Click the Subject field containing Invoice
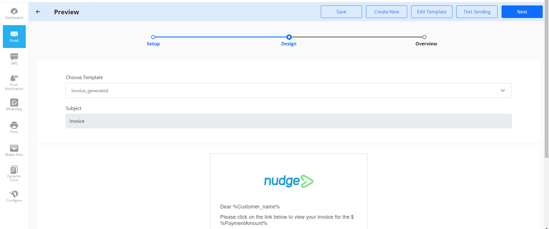 (289, 121)
